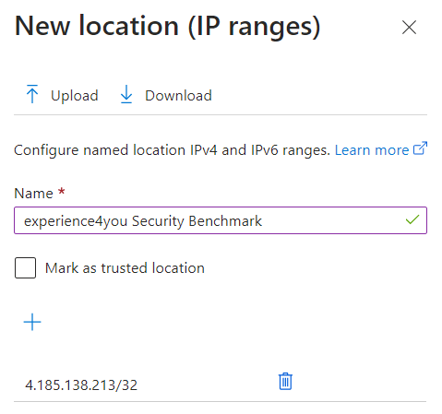Select the 4.185.138.213/32 IP range entry

coord(81,385)
